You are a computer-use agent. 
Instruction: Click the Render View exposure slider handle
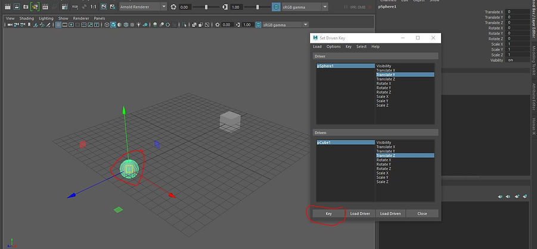point(206,7)
